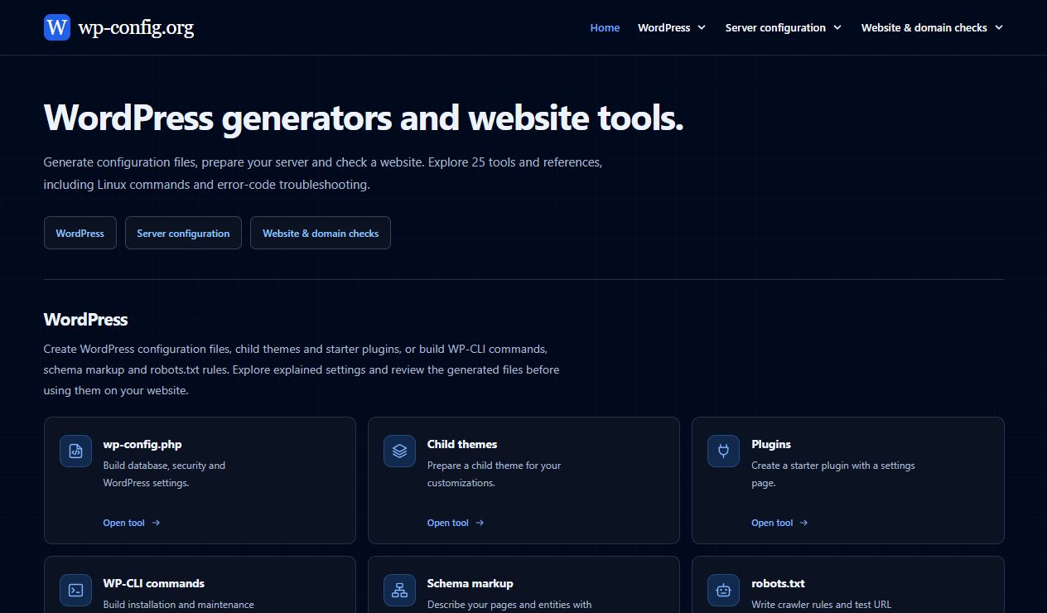This screenshot has height=613, width=1047.
Task: Click the Server configuration pill button
Action: [183, 233]
